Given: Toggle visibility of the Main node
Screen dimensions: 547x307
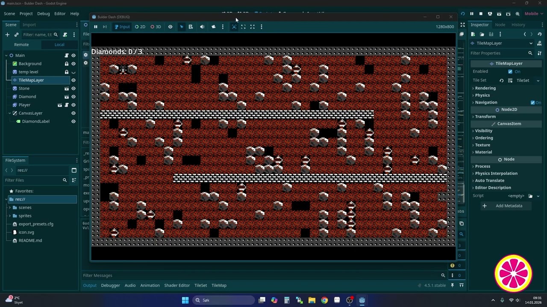Looking at the screenshot, I should tap(73, 55).
